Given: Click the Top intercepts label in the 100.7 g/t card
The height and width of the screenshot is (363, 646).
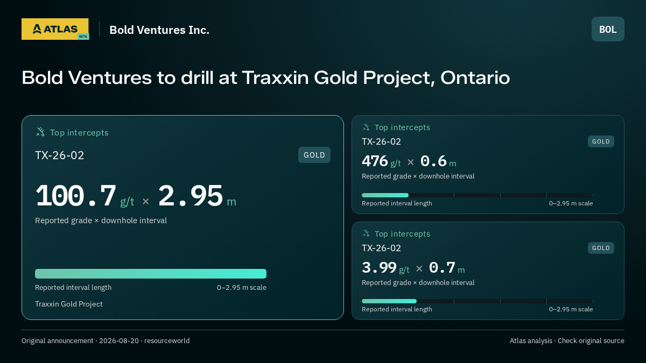Looking at the screenshot, I should click(x=79, y=132).
